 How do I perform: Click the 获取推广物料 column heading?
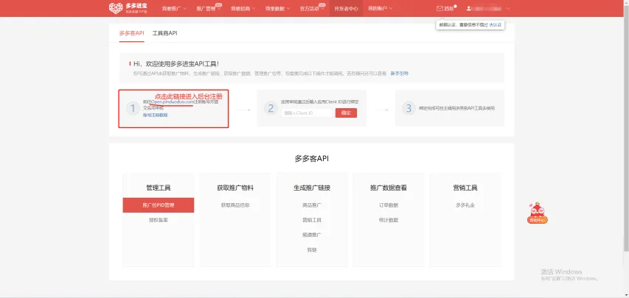[235, 188]
